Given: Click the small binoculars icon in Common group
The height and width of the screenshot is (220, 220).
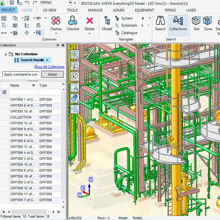Looking at the screenshot, I should click(38, 26).
